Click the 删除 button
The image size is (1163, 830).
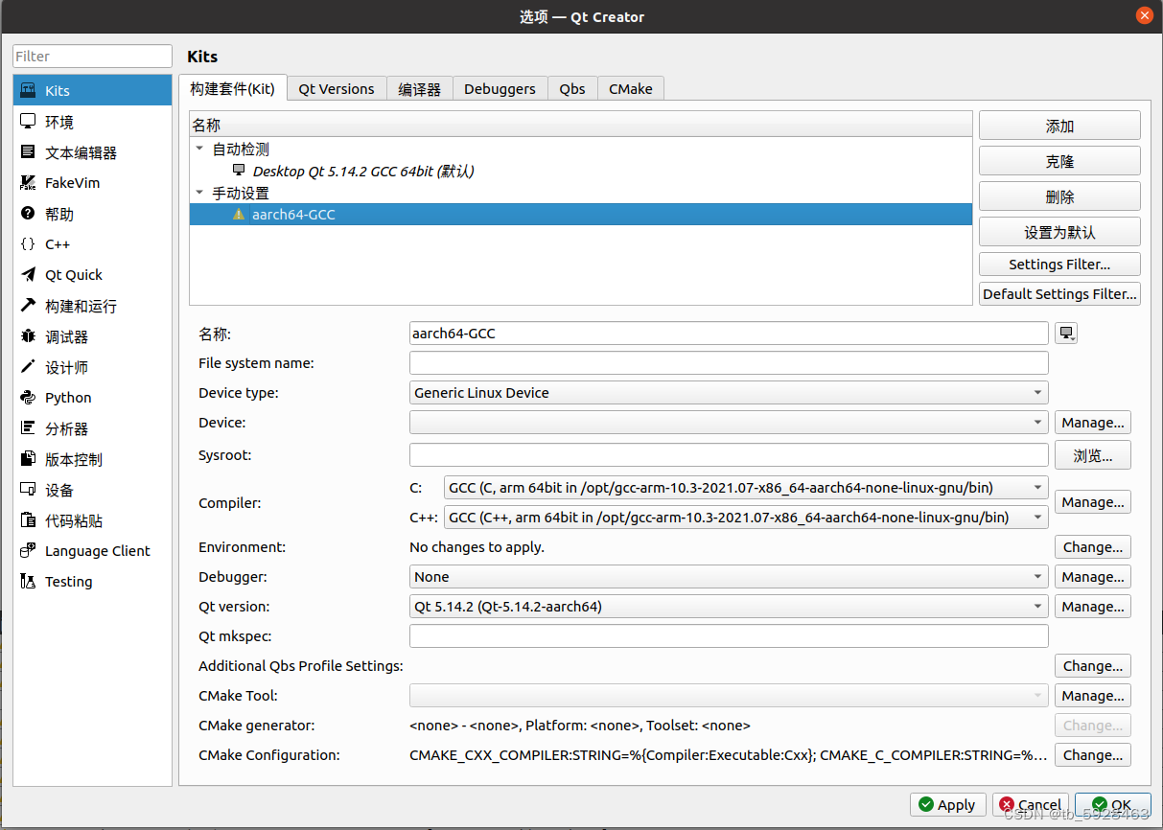[x=1059, y=196]
